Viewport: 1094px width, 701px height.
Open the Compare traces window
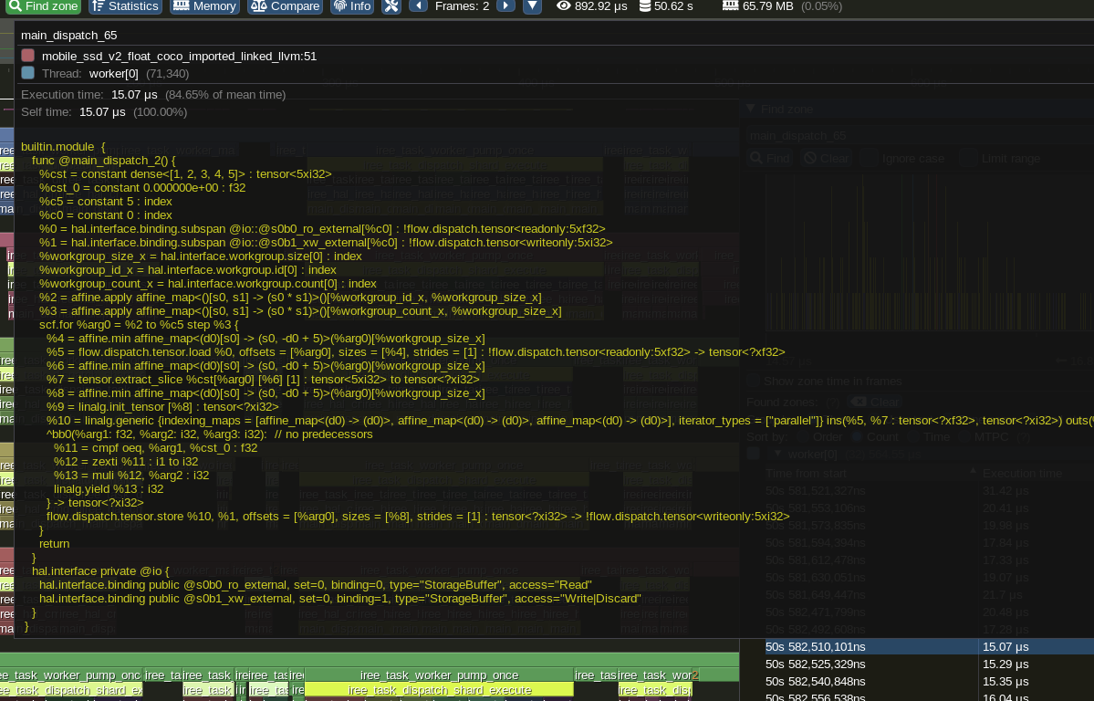[285, 6]
